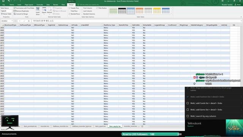
Task: Open the HatVisible column filter dropdown
Action: 141,25
